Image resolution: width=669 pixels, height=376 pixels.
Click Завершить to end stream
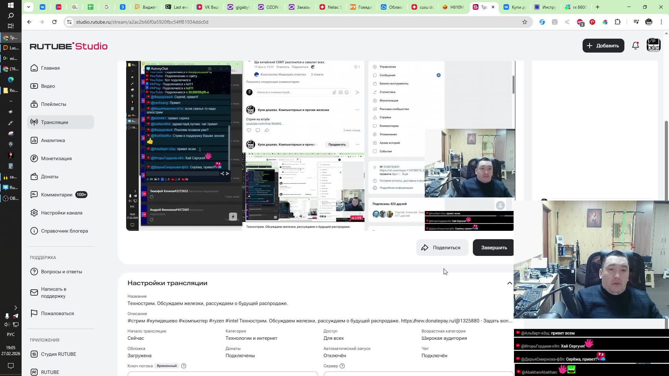click(x=493, y=248)
